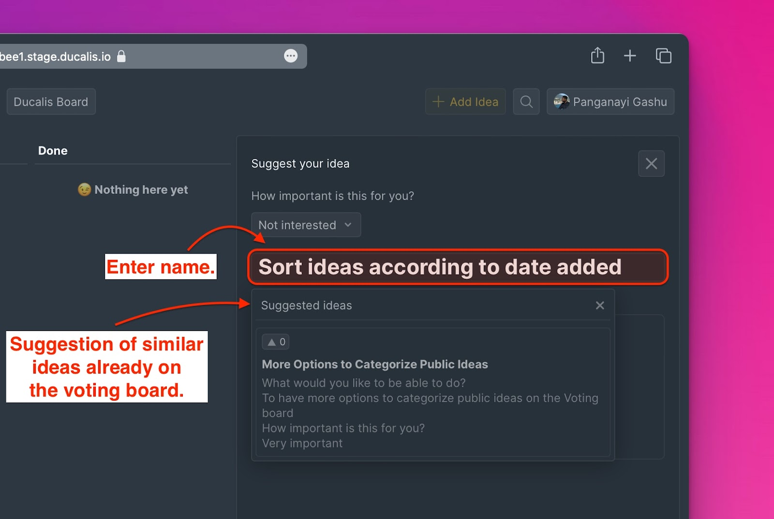Viewport: 774px width, 519px height.
Task: Select the Done column header
Action: (x=53, y=151)
